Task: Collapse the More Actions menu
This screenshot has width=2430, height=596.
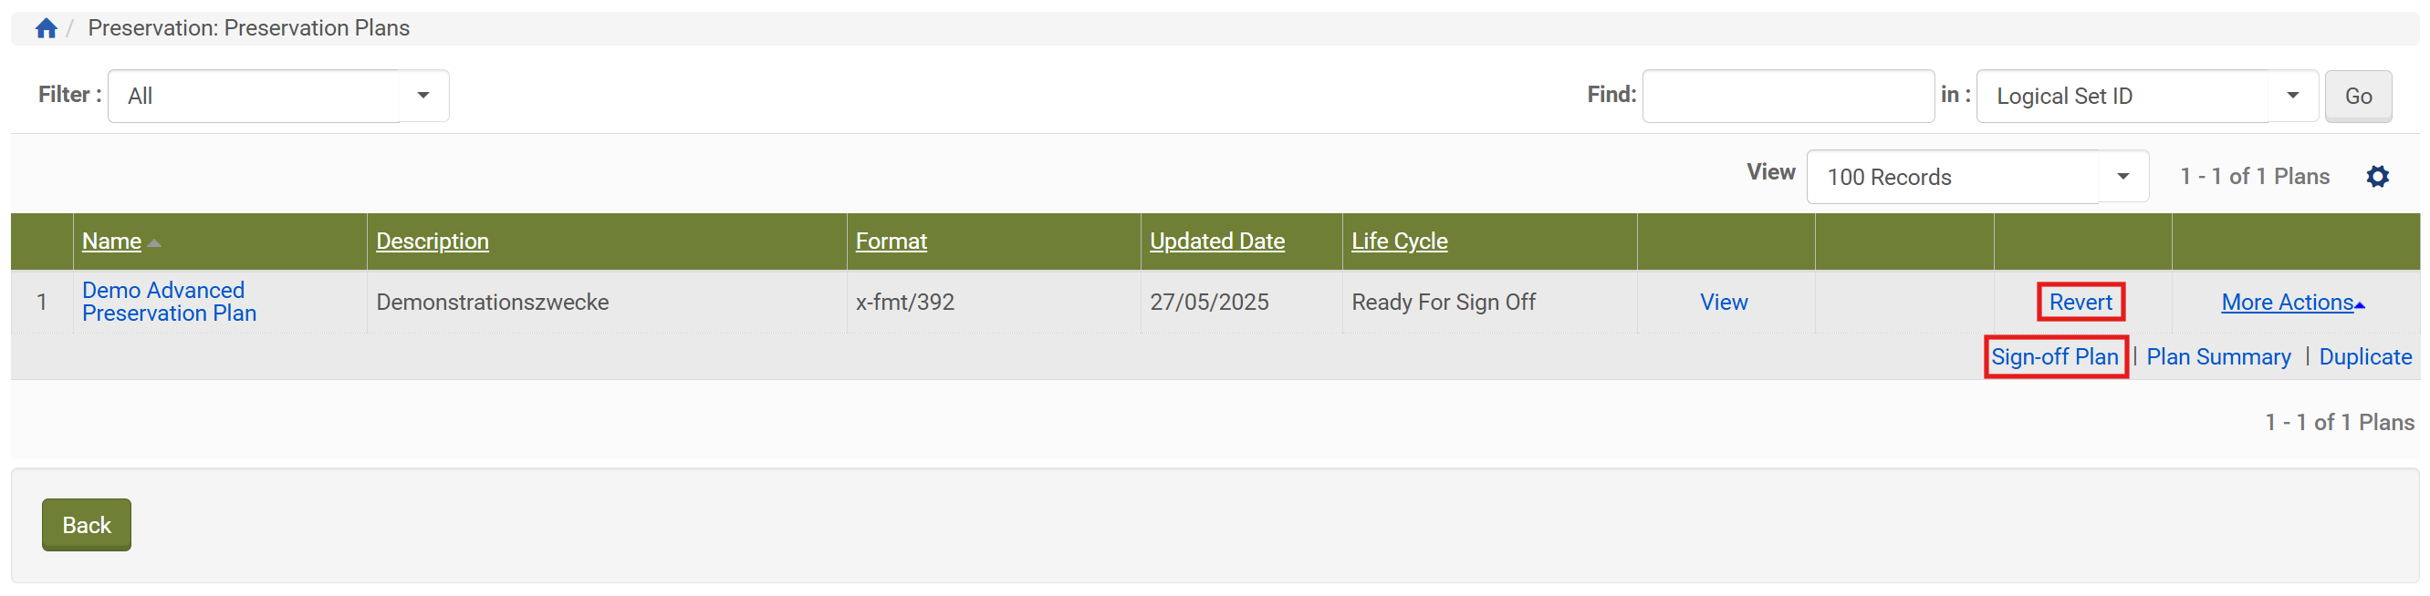Action: [2292, 303]
